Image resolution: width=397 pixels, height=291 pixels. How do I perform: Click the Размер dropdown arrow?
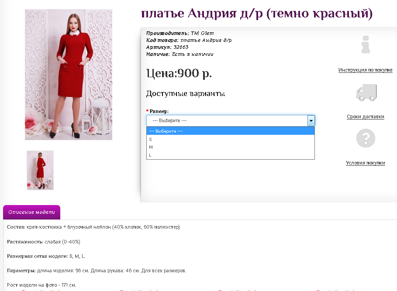coord(311,120)
